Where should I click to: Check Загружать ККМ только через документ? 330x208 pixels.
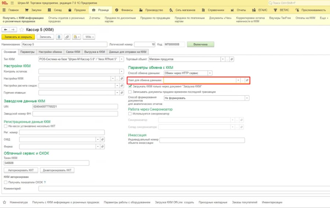pyautogui.click(x=130, y=86)
